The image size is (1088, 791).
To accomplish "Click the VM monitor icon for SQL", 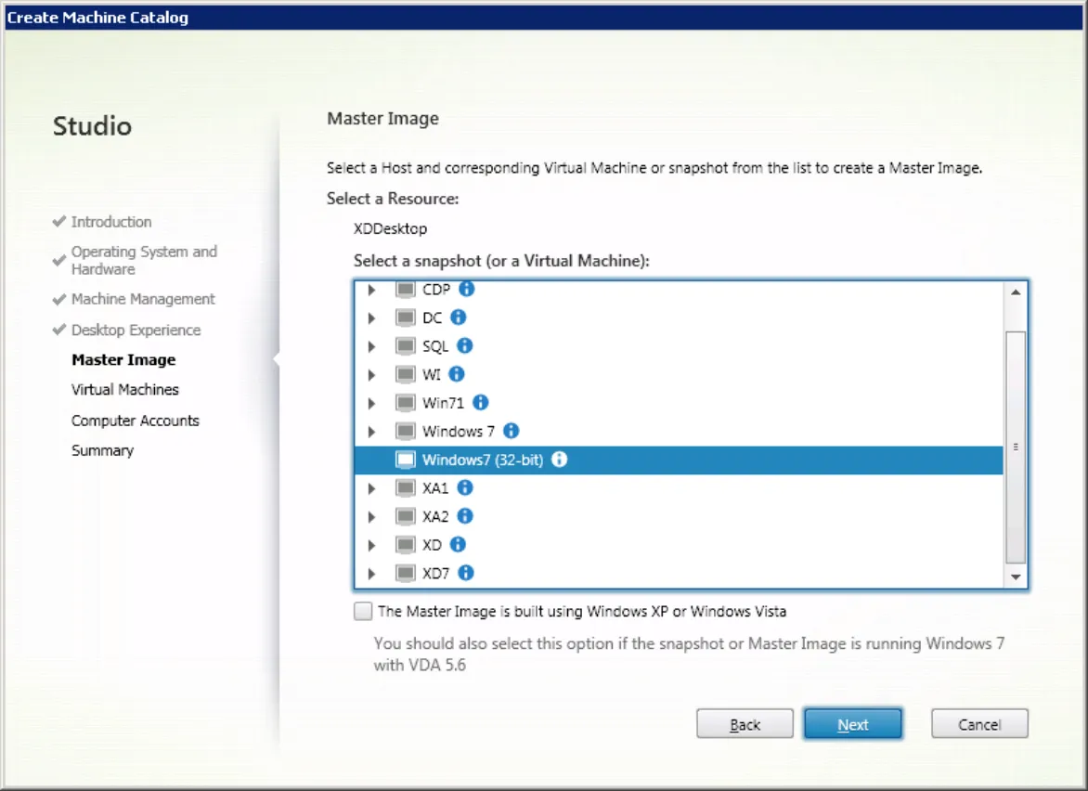I will [x=406, y=345].
